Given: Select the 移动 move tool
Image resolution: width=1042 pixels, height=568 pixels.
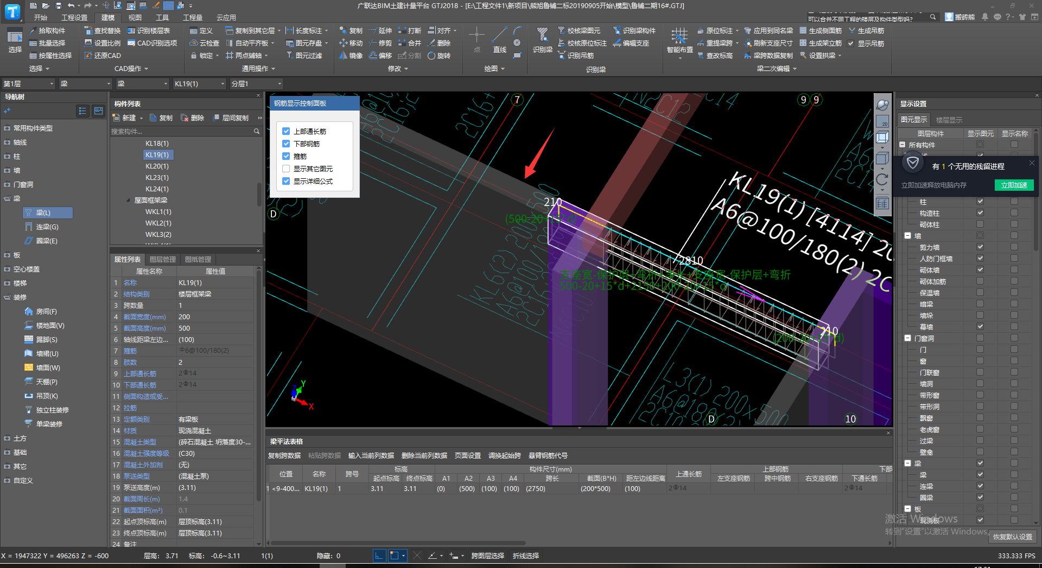Looking at the screenshot, I should [351, 43].
